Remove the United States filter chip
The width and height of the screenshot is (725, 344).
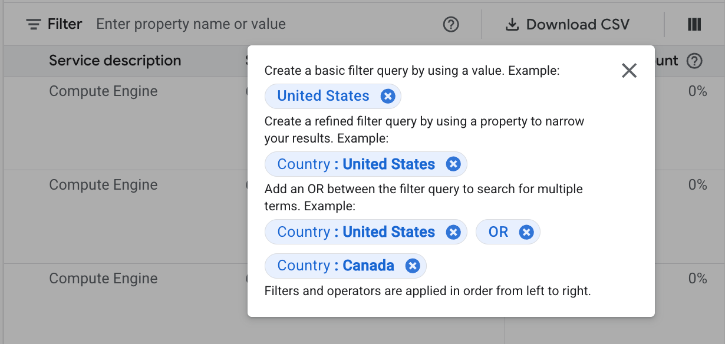388,96
